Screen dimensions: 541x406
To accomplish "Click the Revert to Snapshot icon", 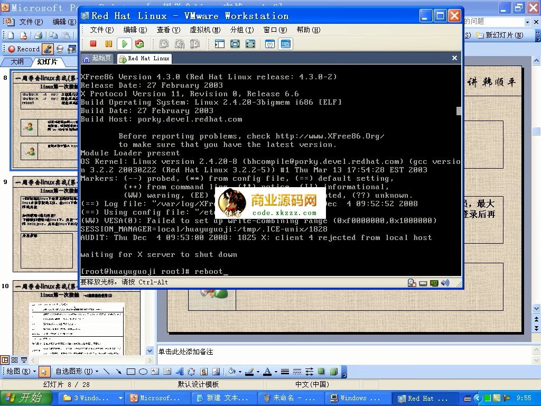I will [x=180, y=44].
